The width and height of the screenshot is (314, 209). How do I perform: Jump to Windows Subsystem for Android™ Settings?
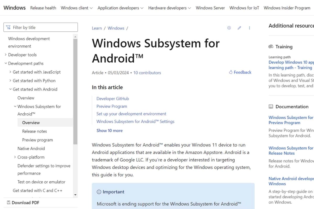click(136, 121)
